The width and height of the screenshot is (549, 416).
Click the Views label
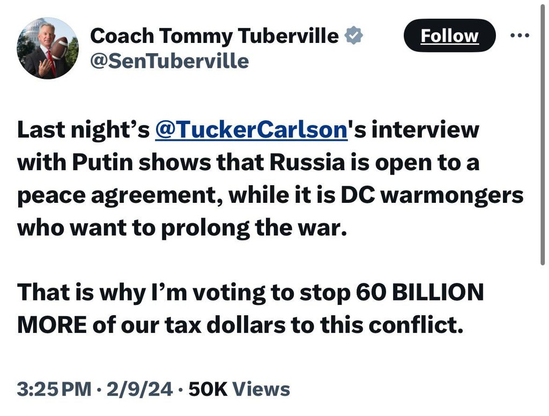tap(263, 389)
